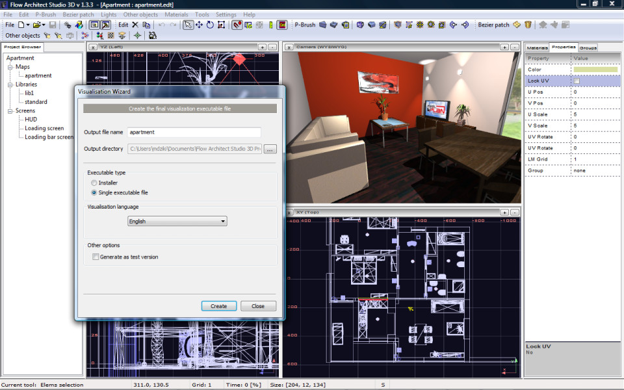Viewport: 624px width, 390px height.
Task: Collapse the Maps tree node
Action: coord(10,67)
